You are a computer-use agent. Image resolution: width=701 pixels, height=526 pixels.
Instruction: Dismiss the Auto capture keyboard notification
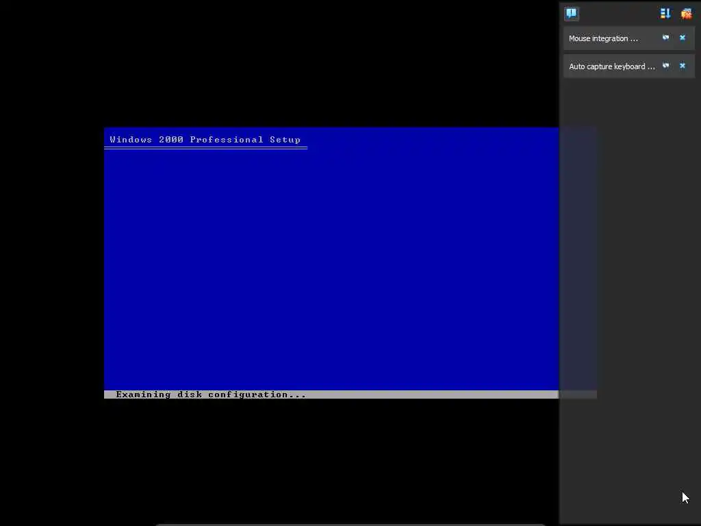pyautogui.click(x=683, y=66)
